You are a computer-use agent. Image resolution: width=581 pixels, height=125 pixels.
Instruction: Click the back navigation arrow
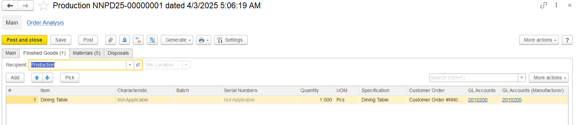tap(10, 6)
